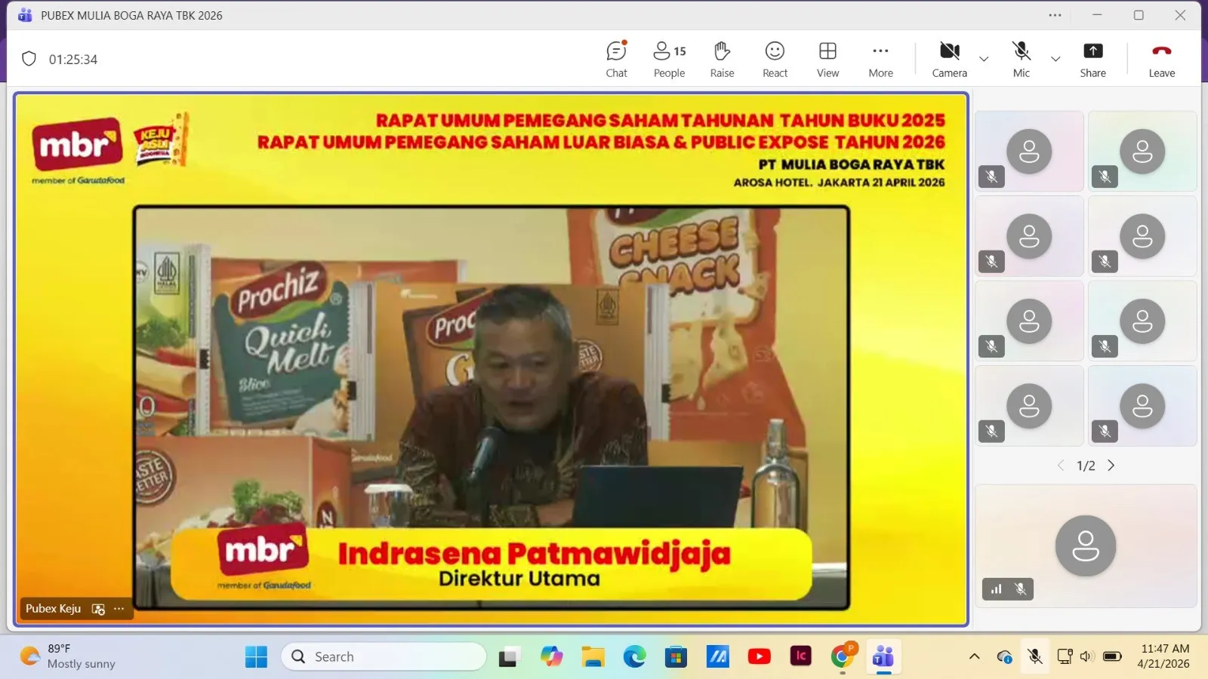Click the pop-out icon beside Pubex Keju
Image resolution: width=1208 pixels, height=679 pixels.
(x=98, y=609)
